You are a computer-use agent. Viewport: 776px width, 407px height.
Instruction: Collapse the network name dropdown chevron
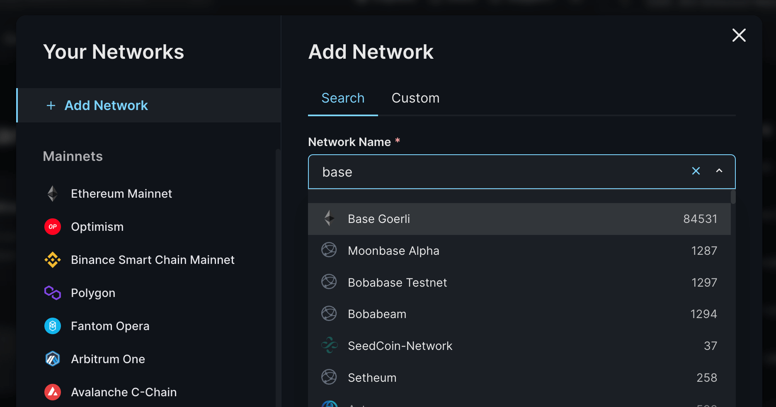pyautogui.click(x=719, y=171)
